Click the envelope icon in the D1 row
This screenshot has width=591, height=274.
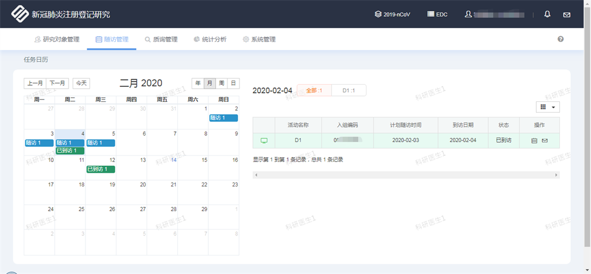tap(544, 140)
